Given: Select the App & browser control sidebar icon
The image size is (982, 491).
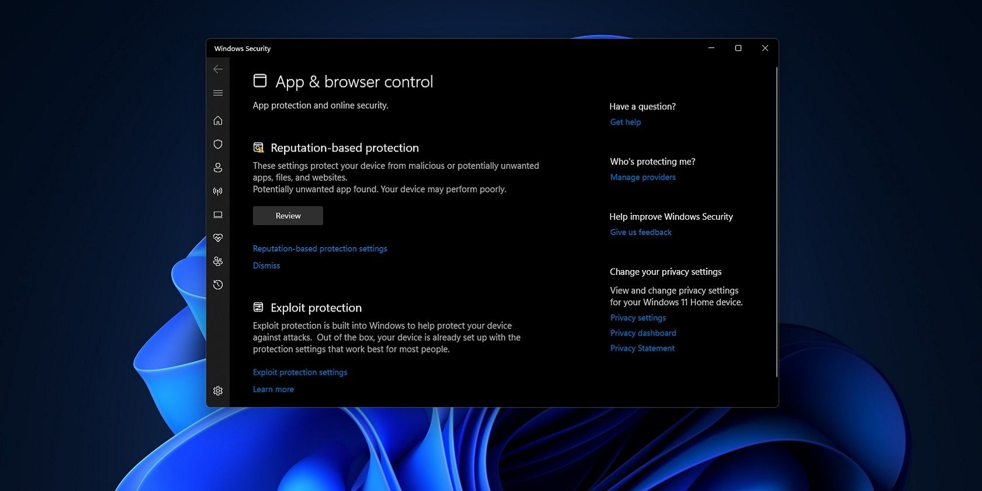Looking at the screenshot, I should 218,215.
